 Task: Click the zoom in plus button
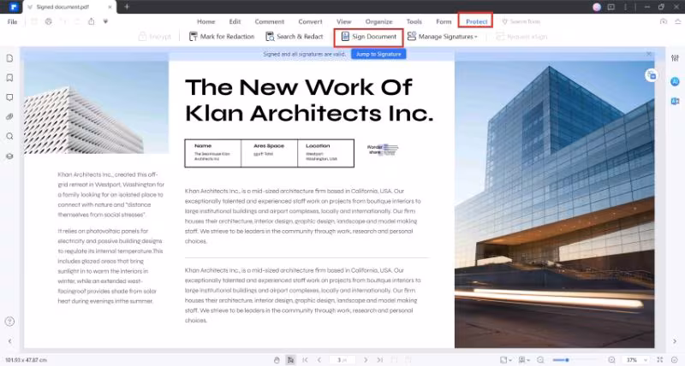coord(611,360)
